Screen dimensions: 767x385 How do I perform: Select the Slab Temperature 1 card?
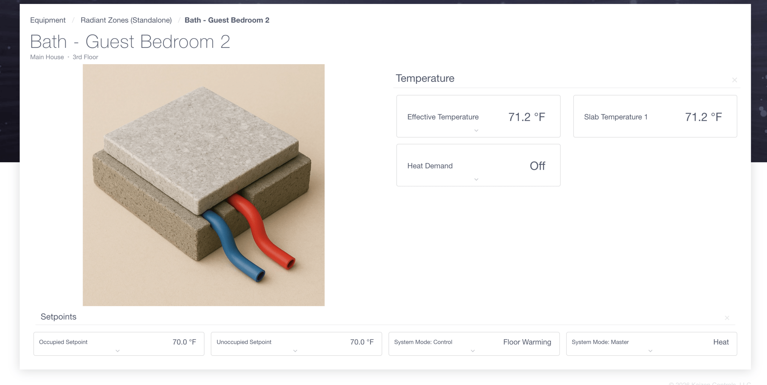[x=655, y=116]
